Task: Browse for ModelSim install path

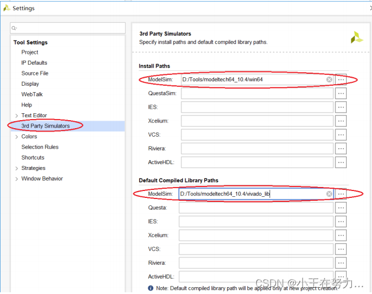Action: (x=341, y=80)
